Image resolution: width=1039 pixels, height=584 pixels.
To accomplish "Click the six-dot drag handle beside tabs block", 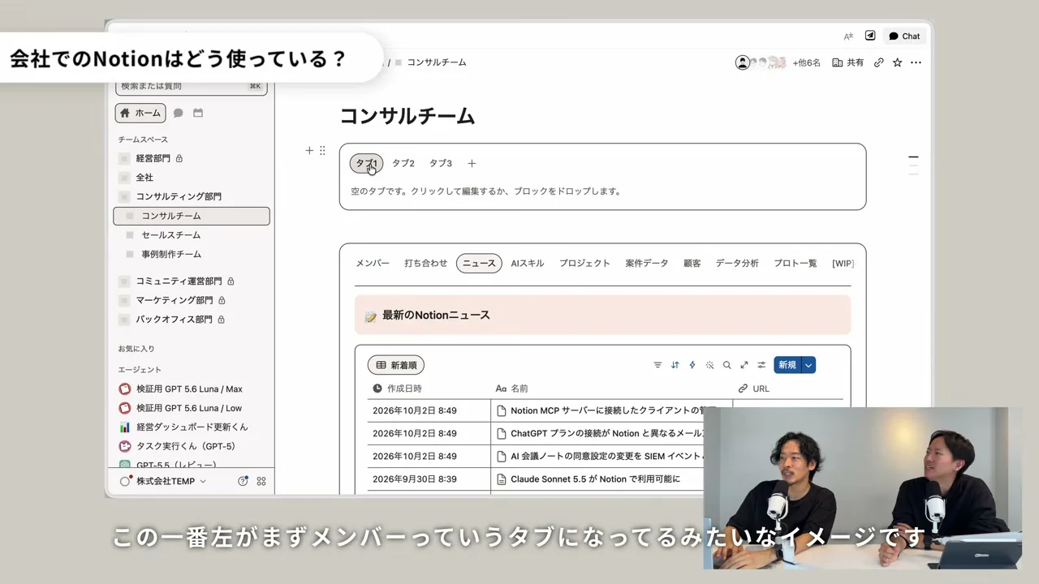I will click(x=322, y=150).
